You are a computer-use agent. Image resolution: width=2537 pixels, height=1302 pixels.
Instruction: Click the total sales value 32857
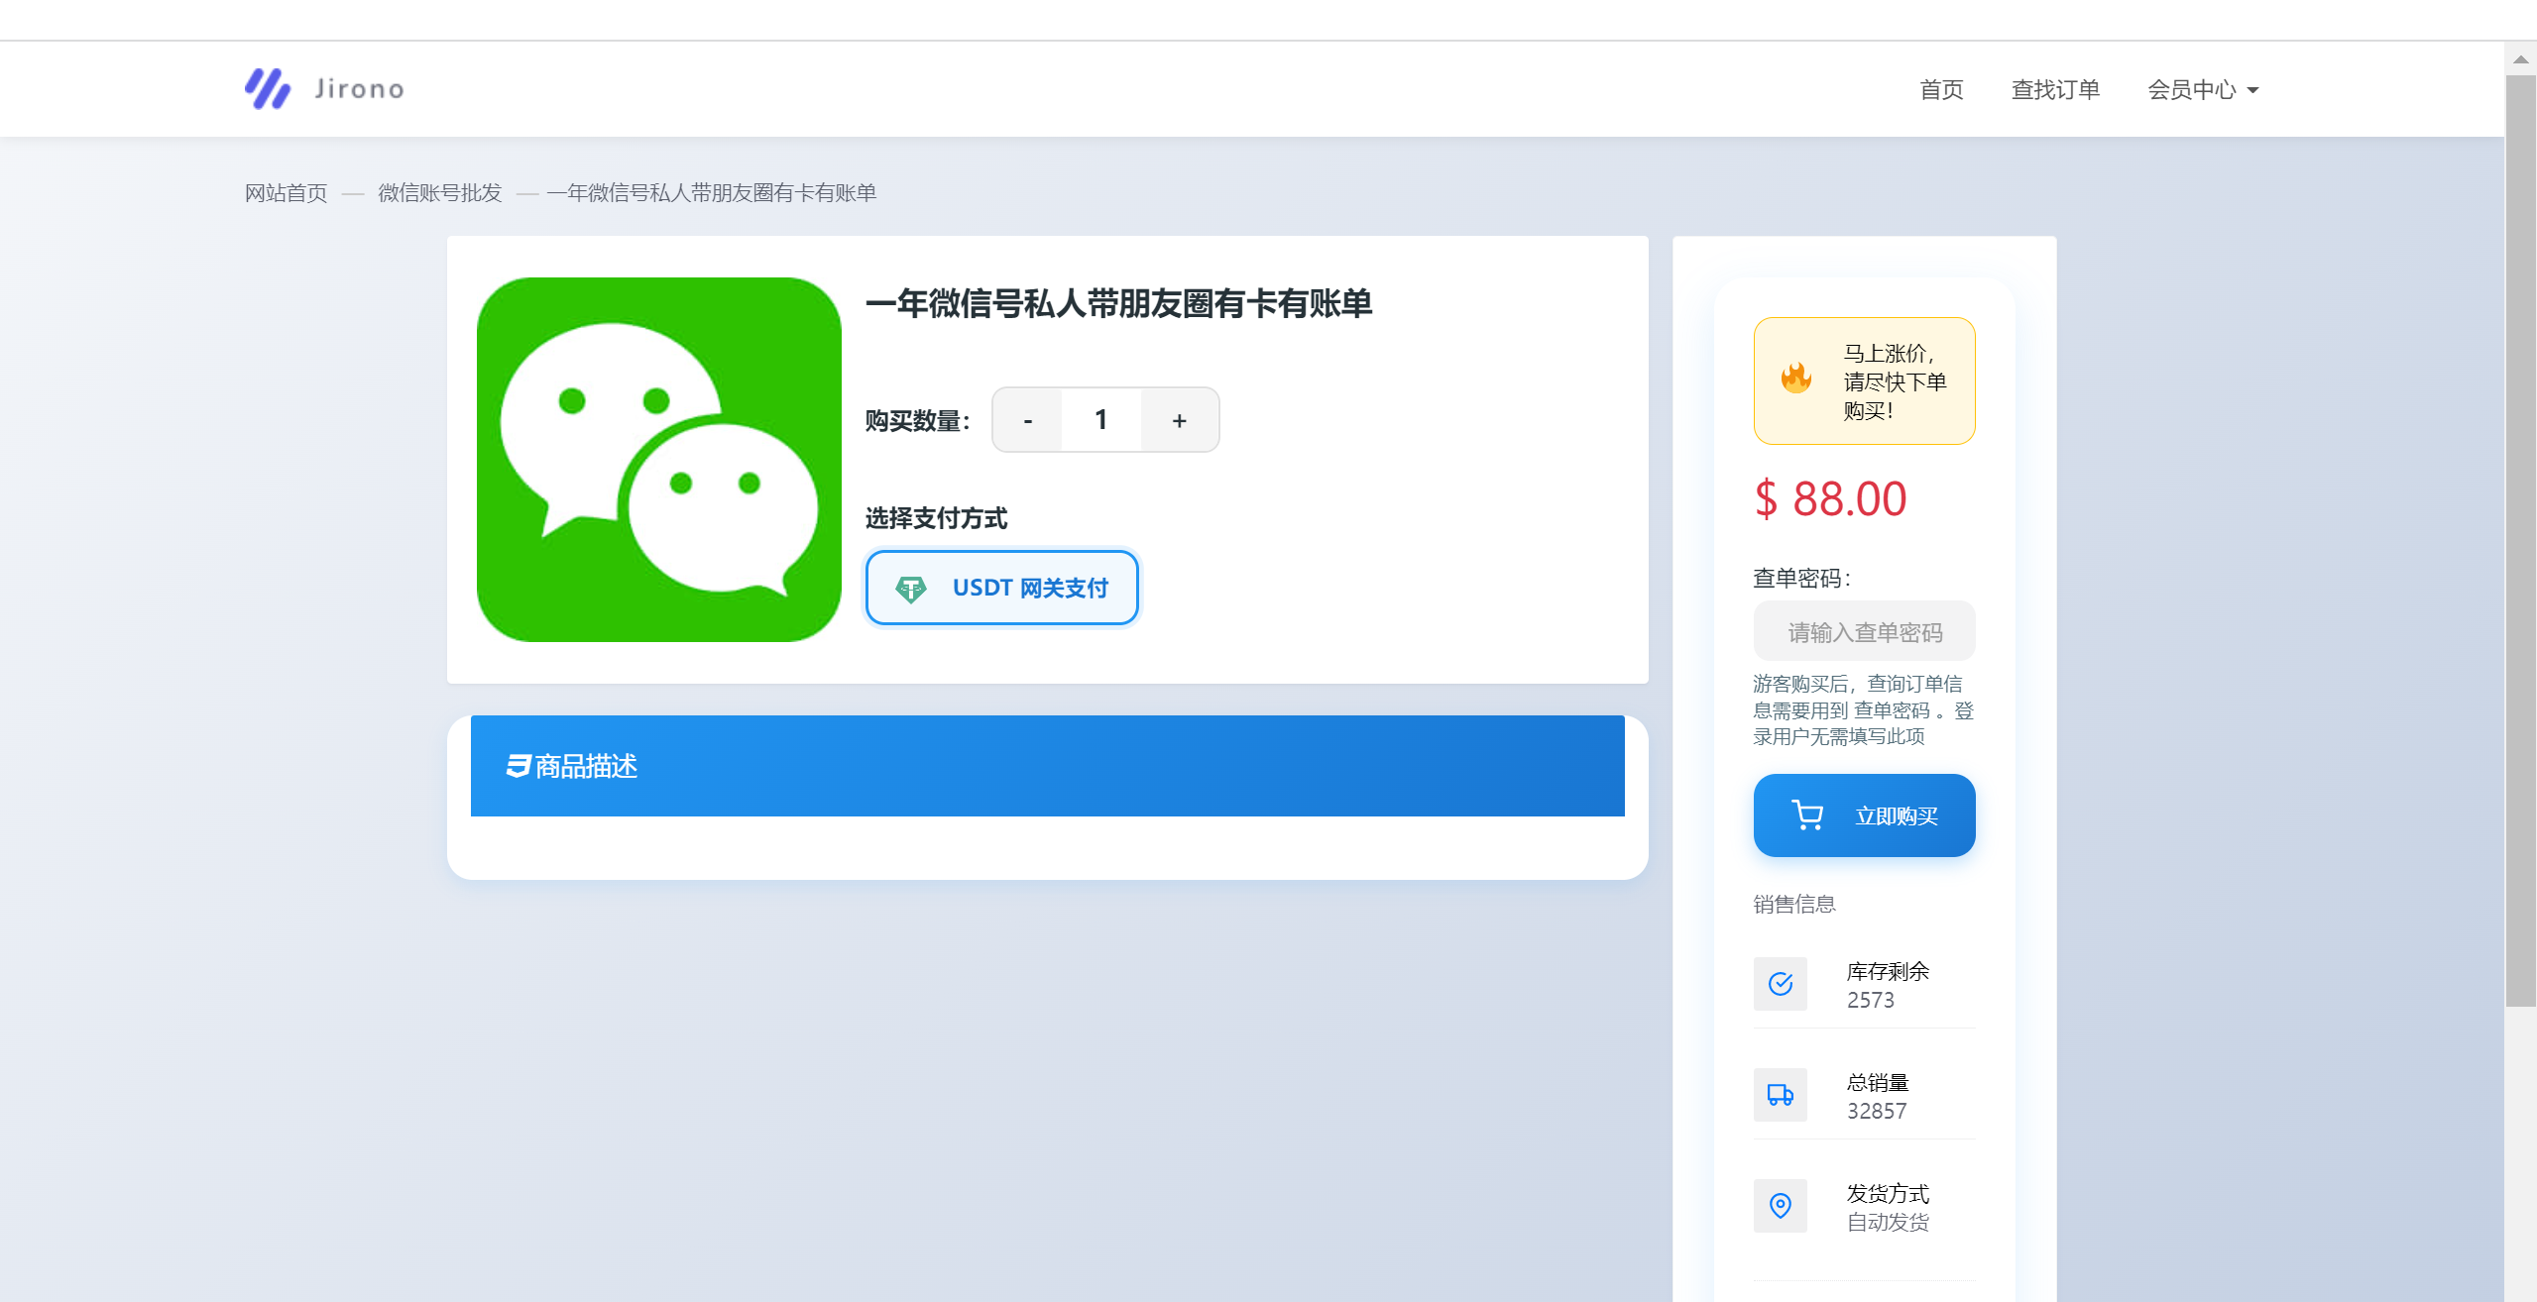tap(1877, 1111)
